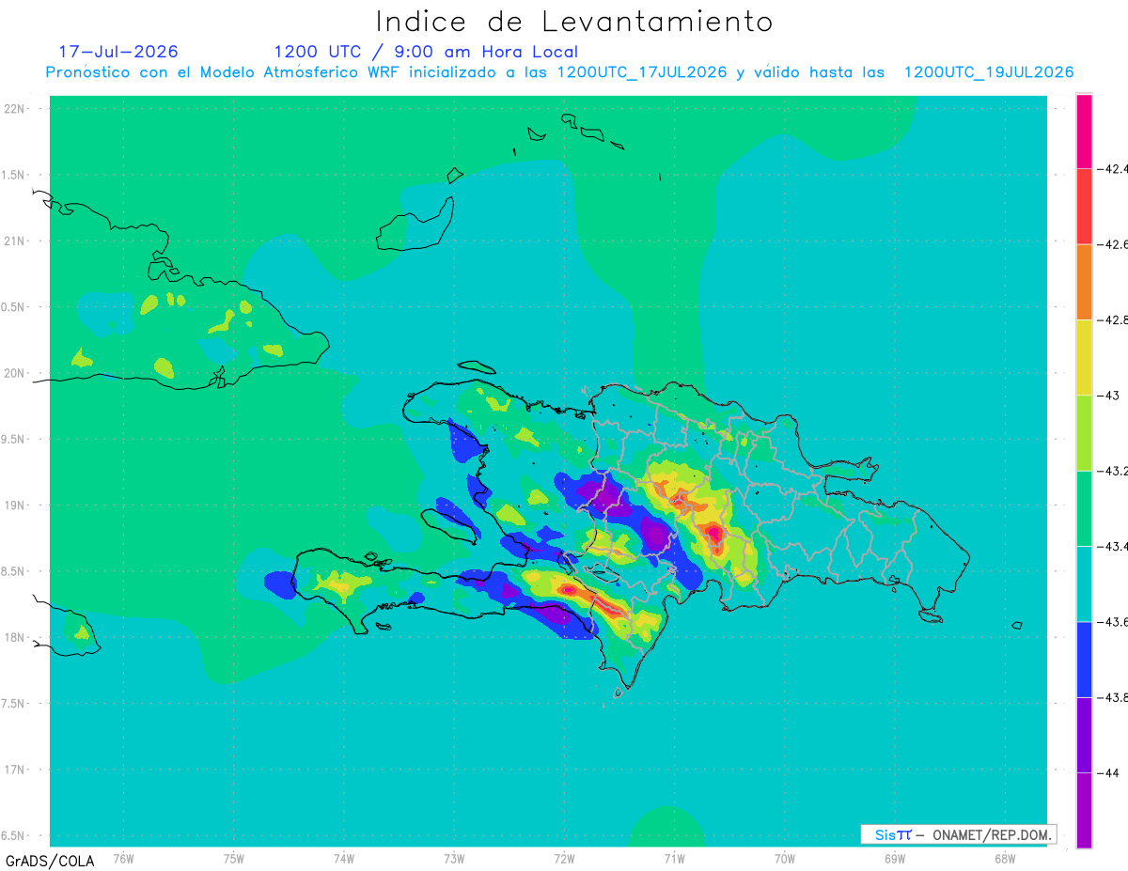Click the "-42.4" colorbar value
This screenshot has width=1128, height=871.
click(1114, 169)
